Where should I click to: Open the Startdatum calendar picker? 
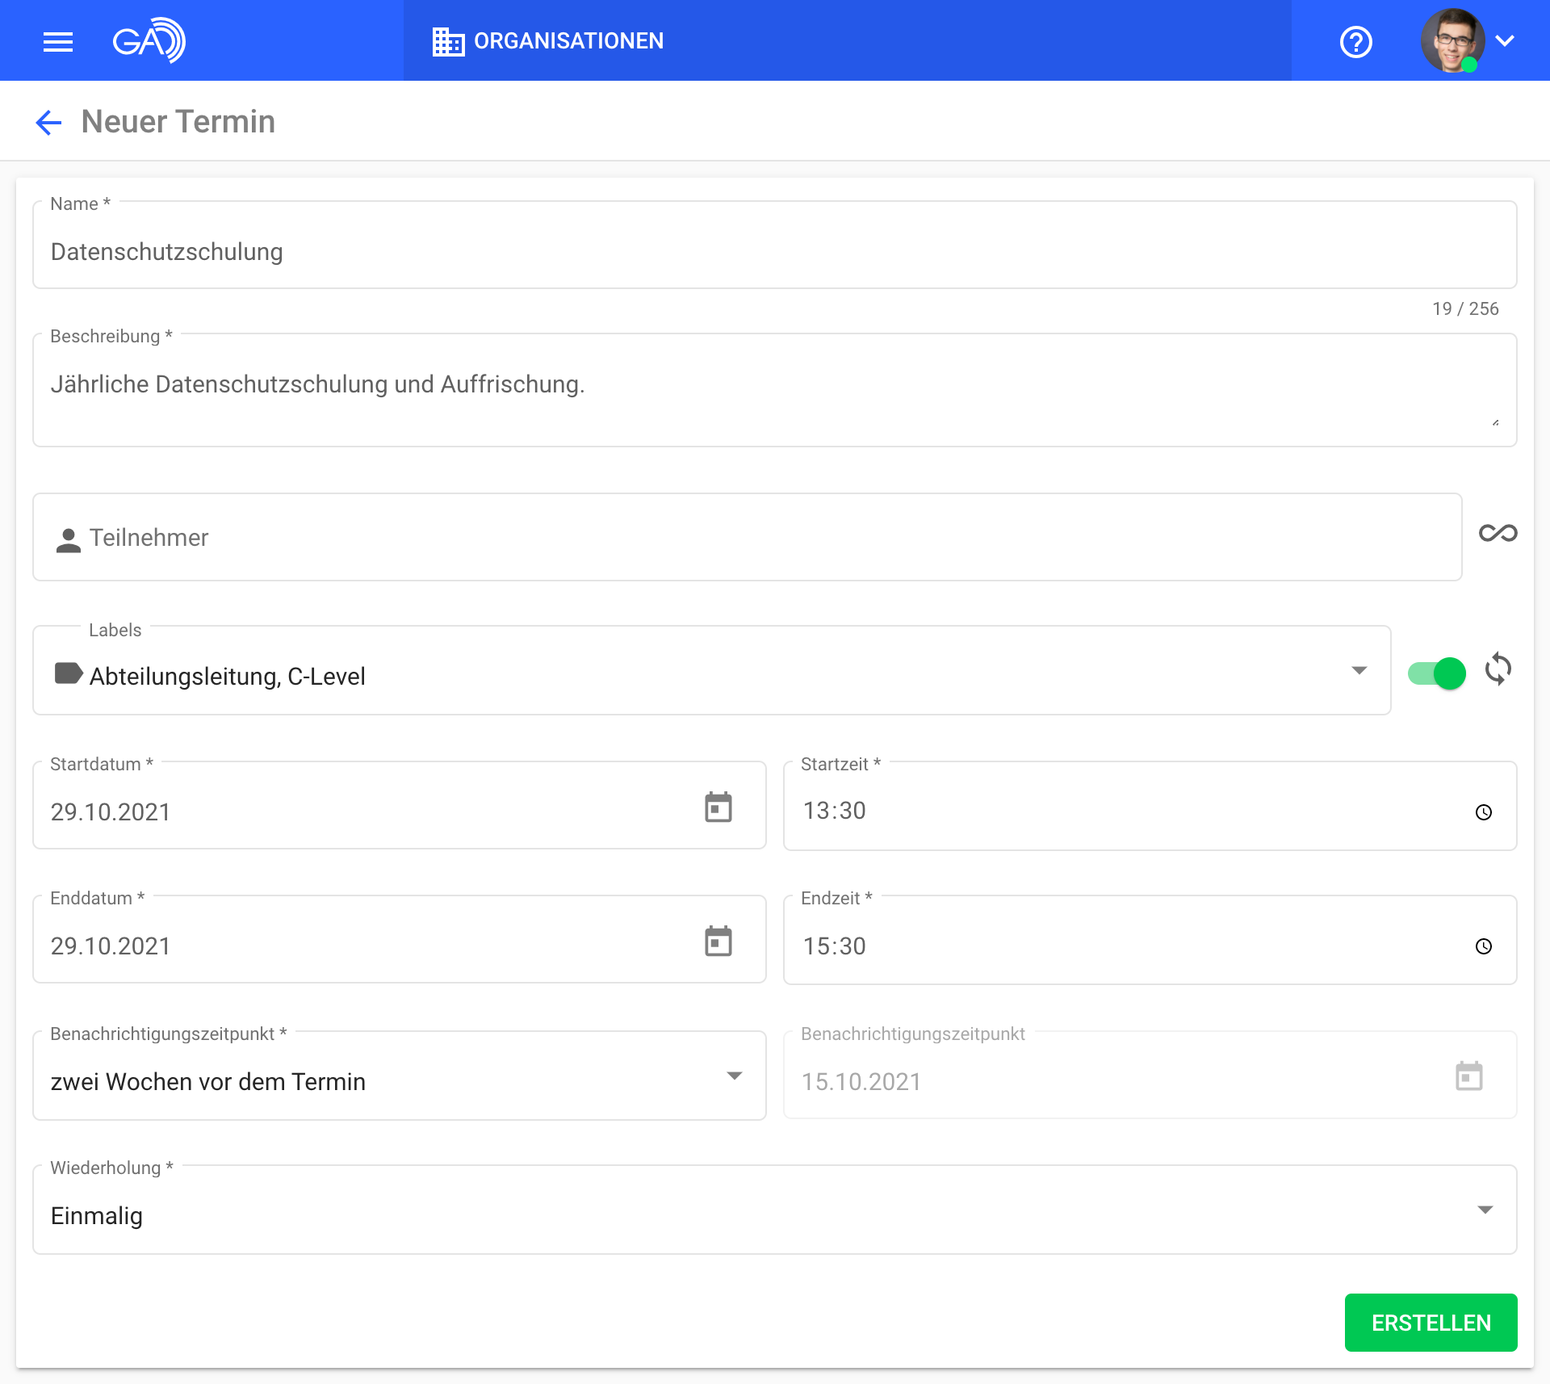(x=718, y=807)
